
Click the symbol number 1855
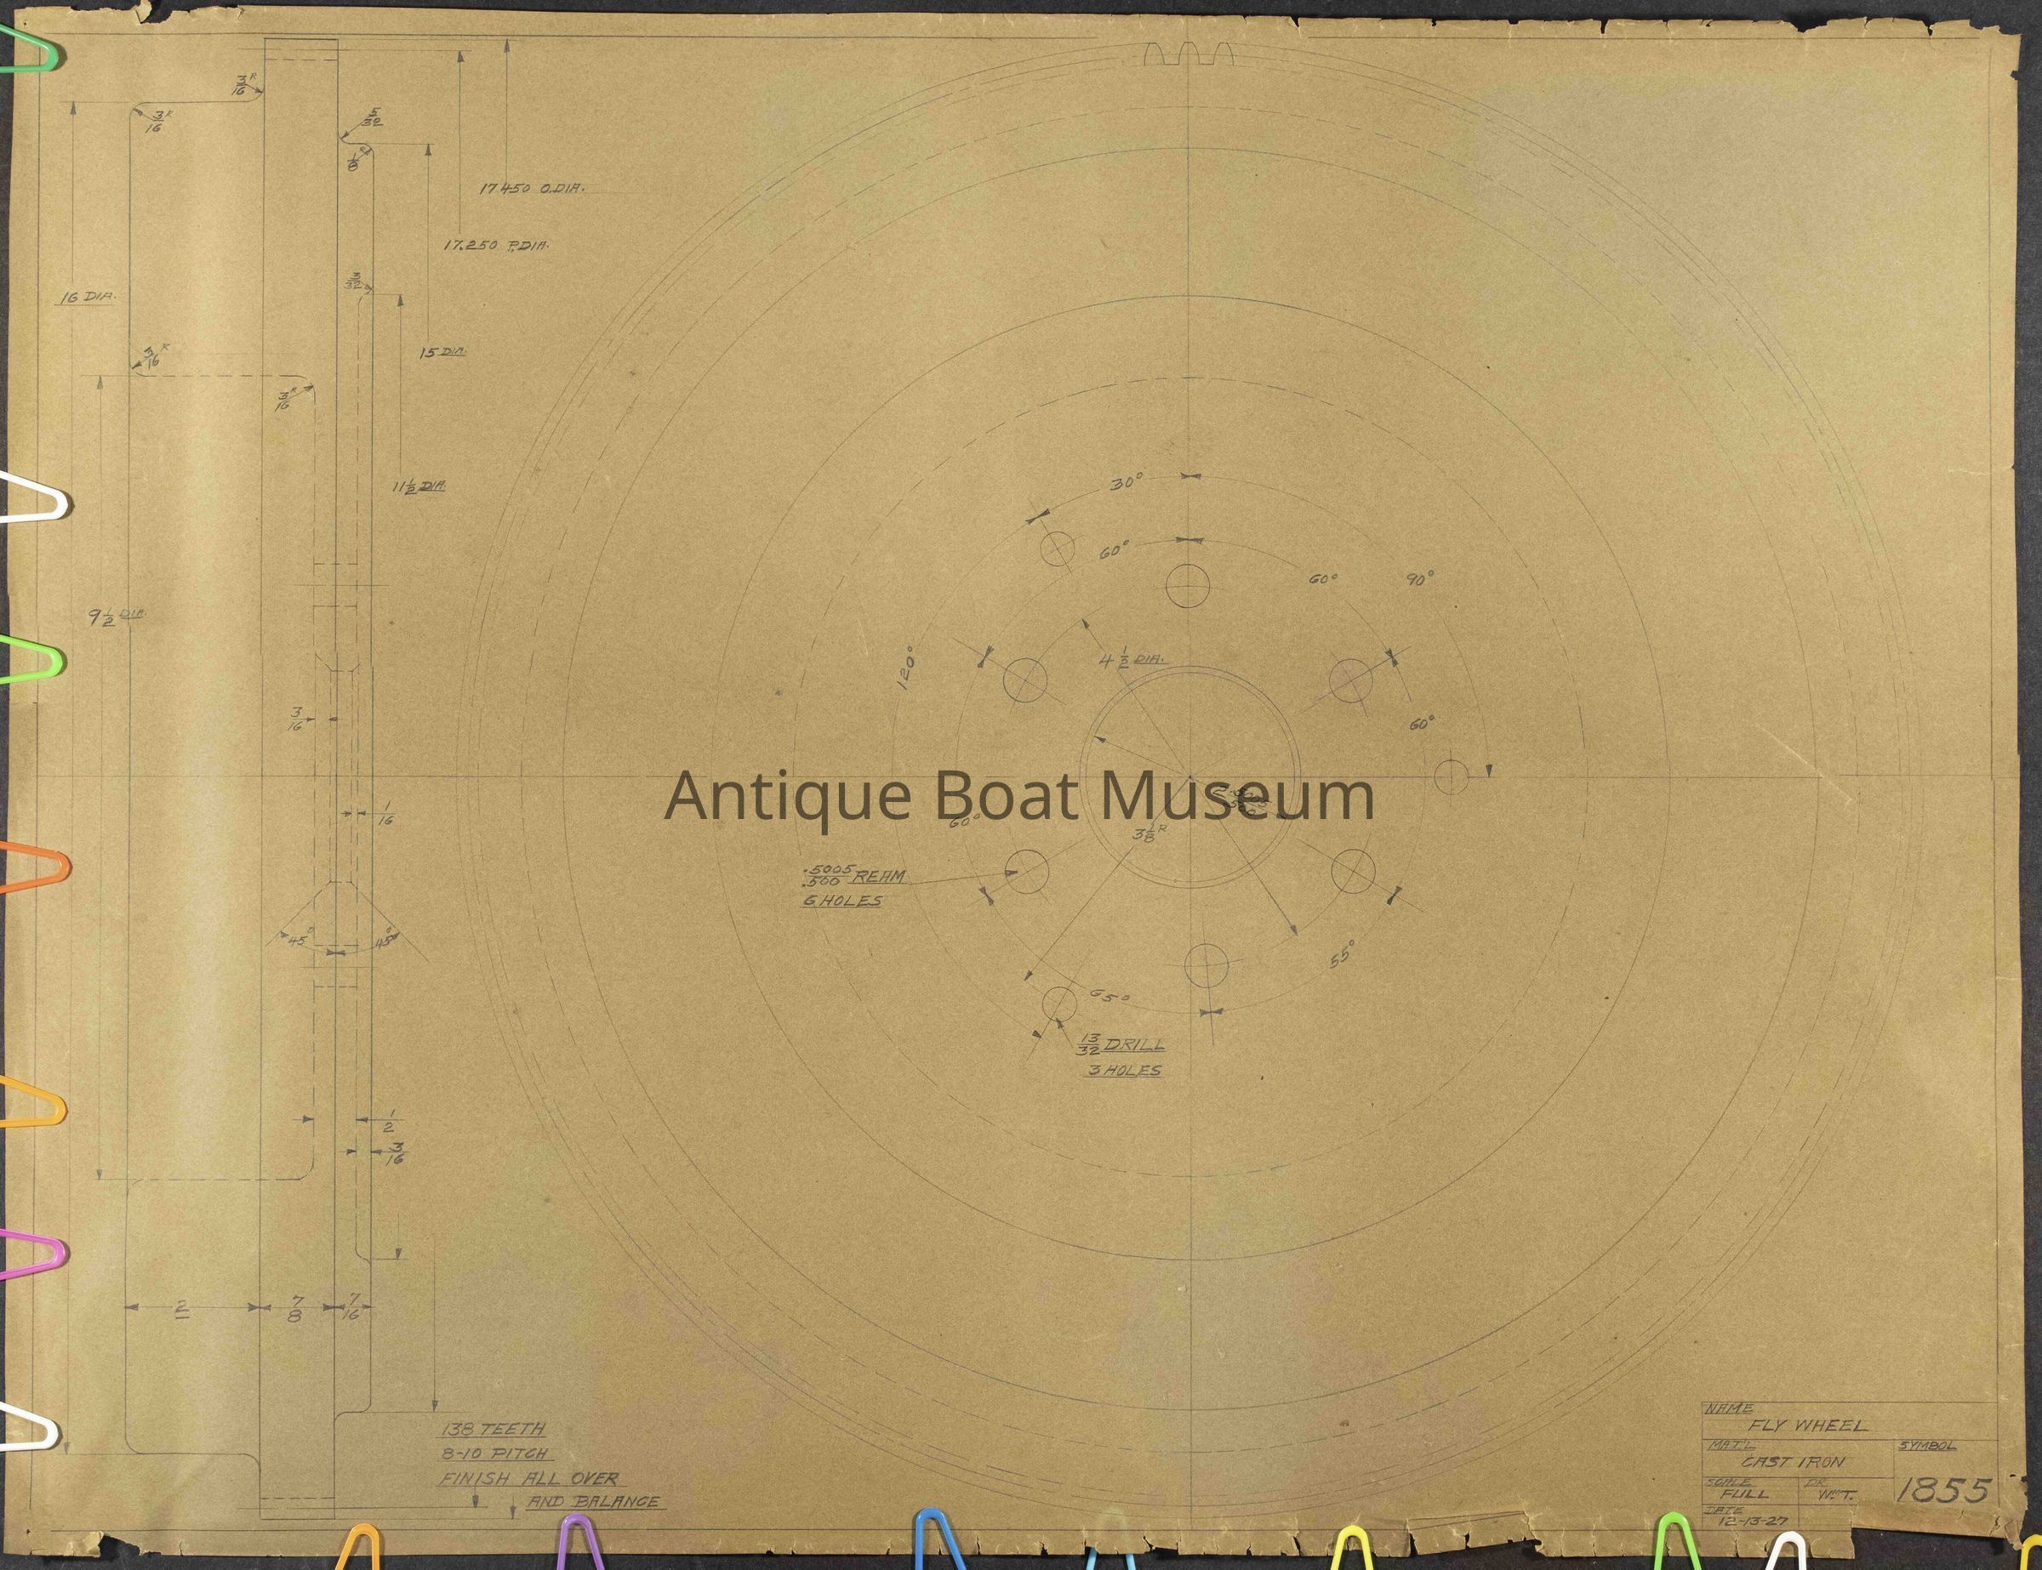1944,1490
